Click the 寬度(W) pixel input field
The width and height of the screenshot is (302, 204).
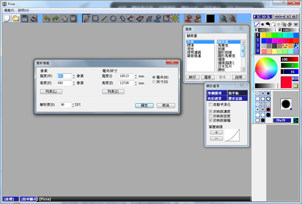click(64, 76)
